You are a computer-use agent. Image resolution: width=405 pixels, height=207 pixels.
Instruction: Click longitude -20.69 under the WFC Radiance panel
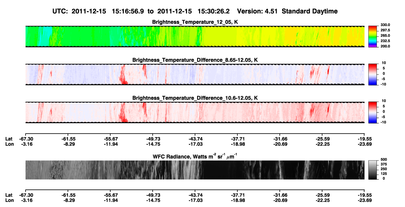tap(280, 200)
